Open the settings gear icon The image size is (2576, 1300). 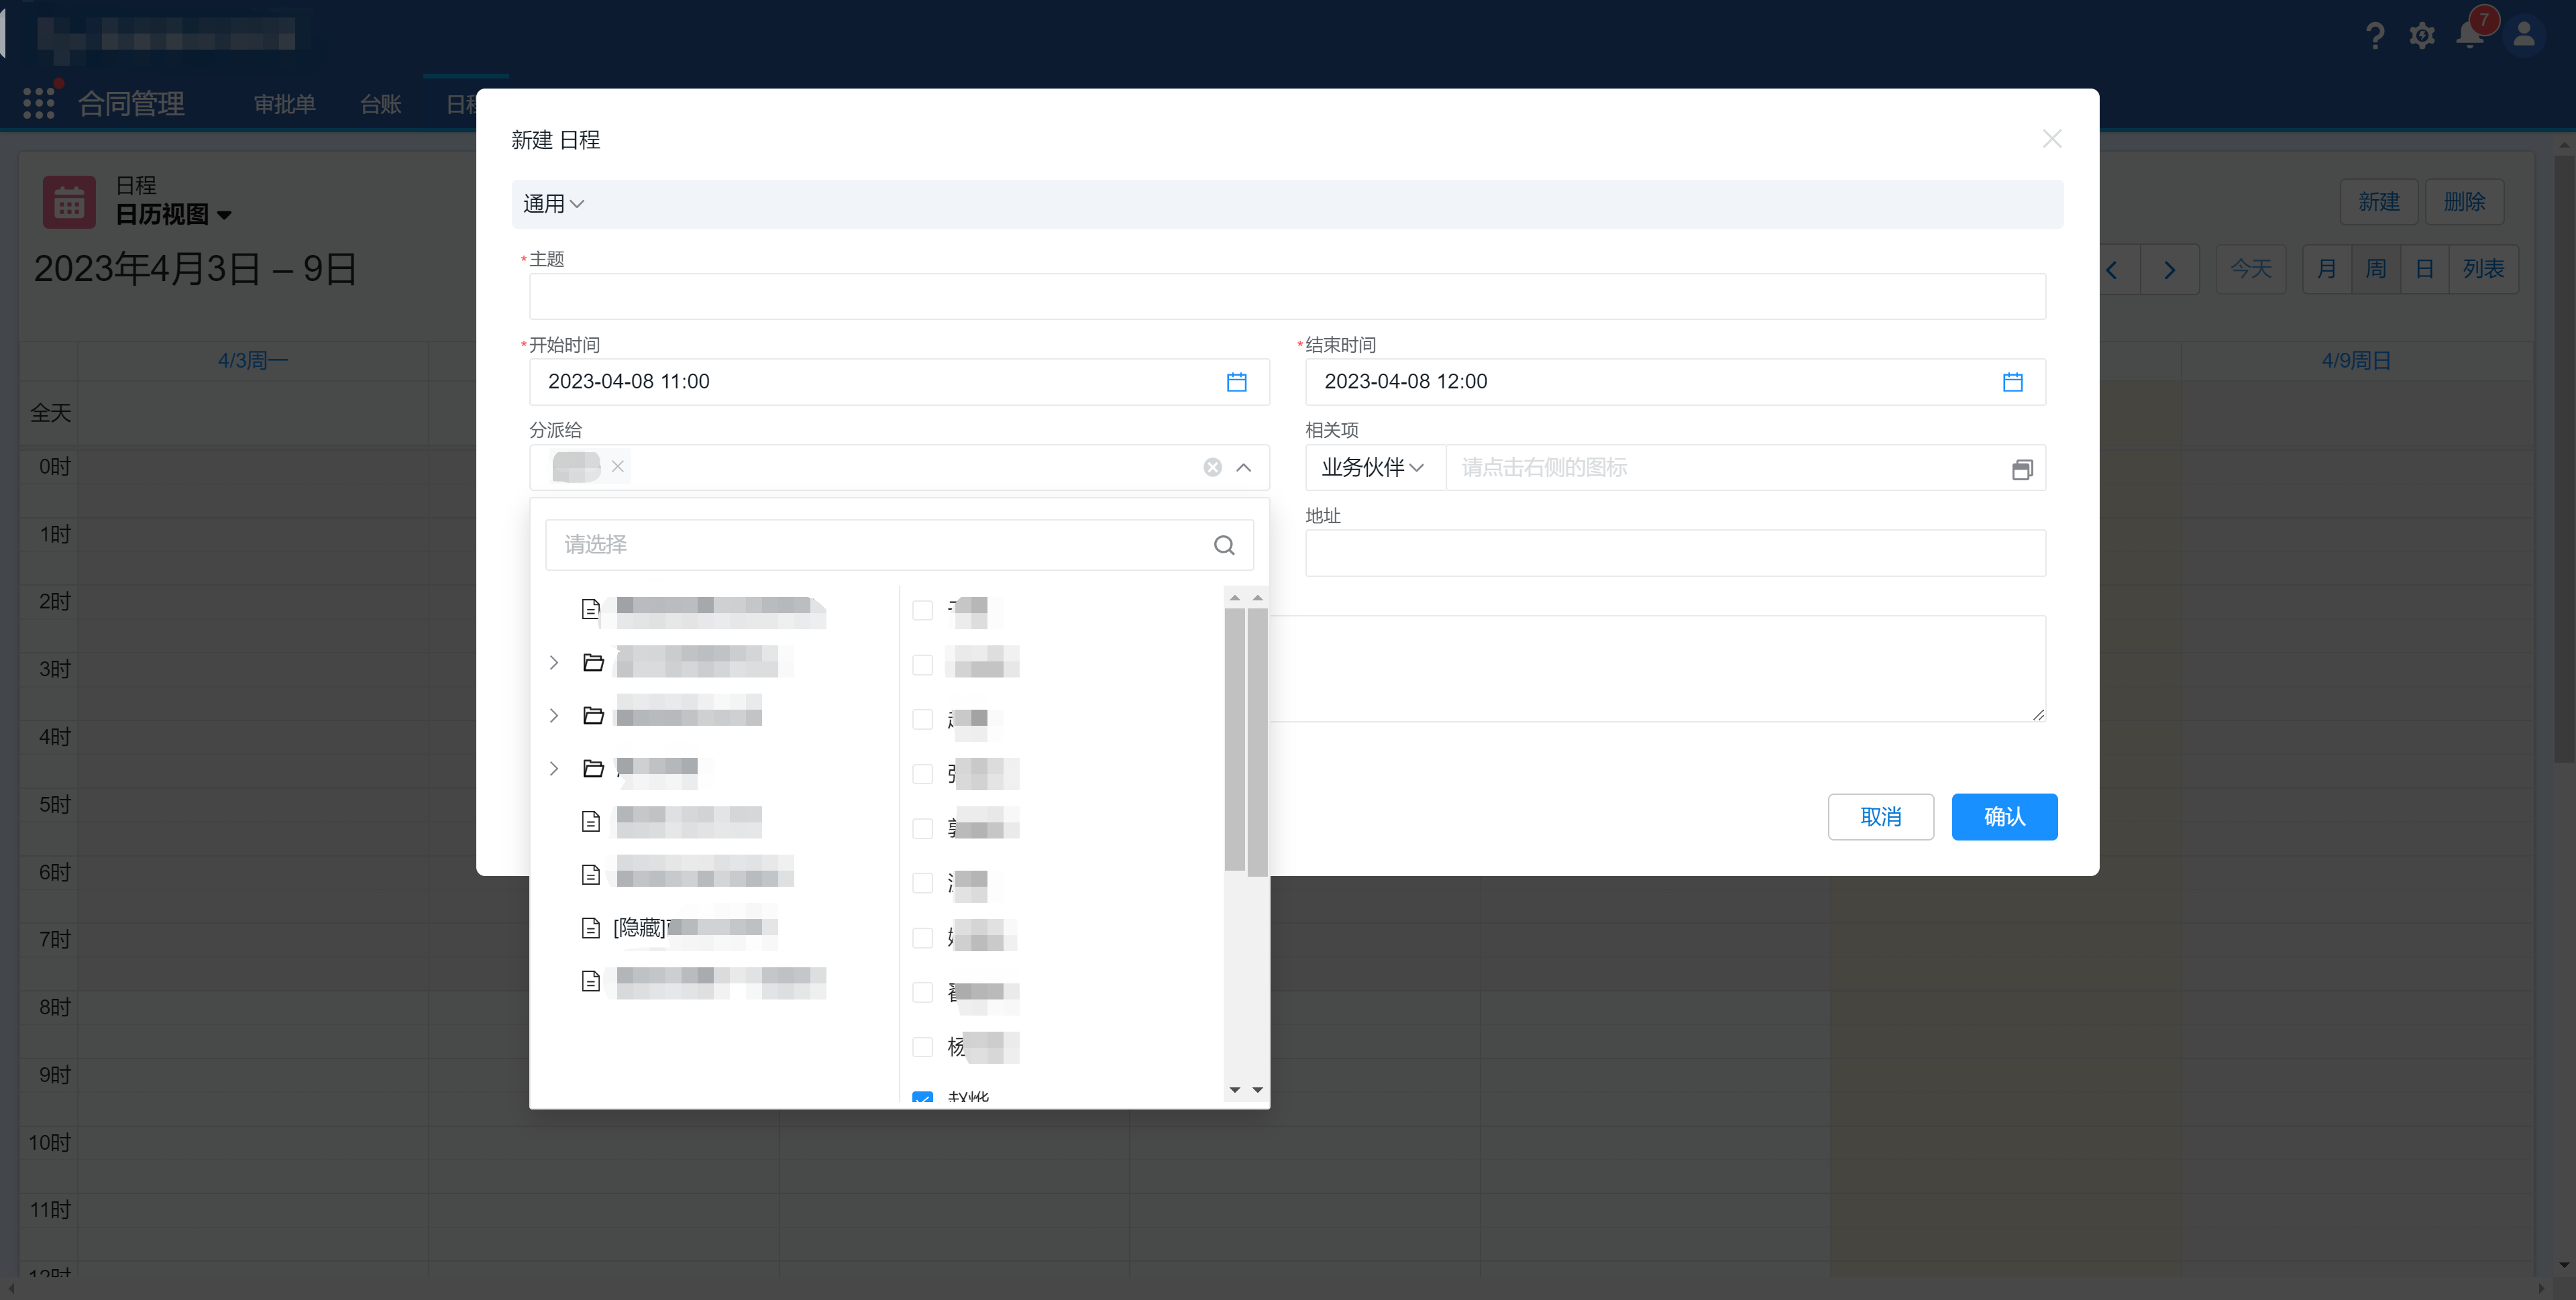pyautogui.click(x=2421, y=36)
